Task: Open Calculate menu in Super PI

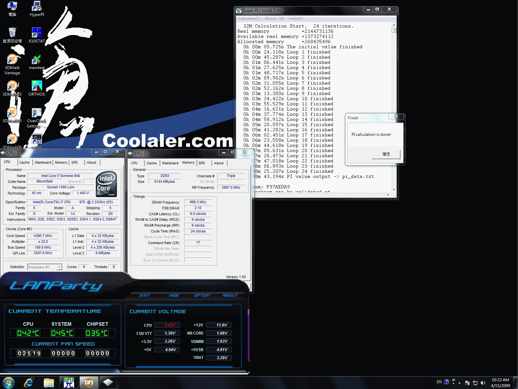Action: pyautogui.click(x=249, y=18)
